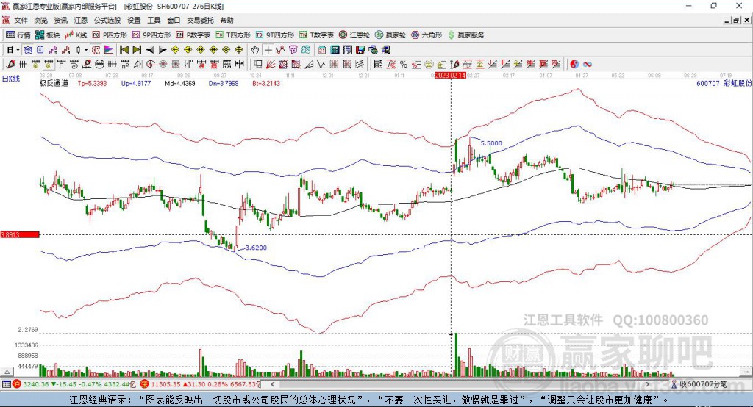Jump to first bar with skip-back icon
Viewport: 753px width, 407px height.
[x=124, y=50]
